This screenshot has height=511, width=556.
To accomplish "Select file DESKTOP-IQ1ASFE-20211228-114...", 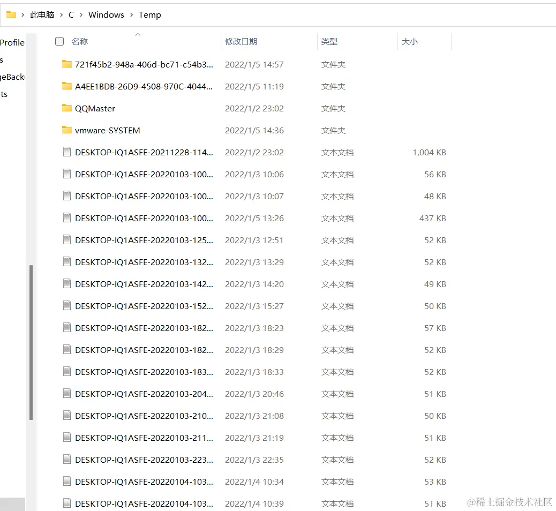I will [x=144, y=153].
